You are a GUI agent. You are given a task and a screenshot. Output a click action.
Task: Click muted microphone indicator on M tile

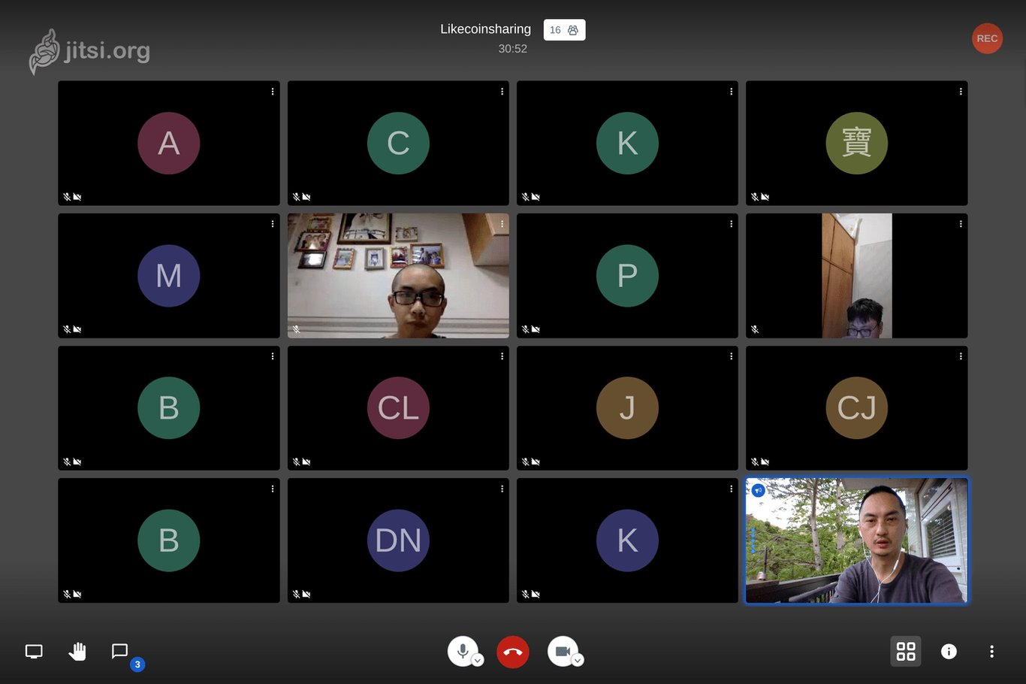[67, 329]
